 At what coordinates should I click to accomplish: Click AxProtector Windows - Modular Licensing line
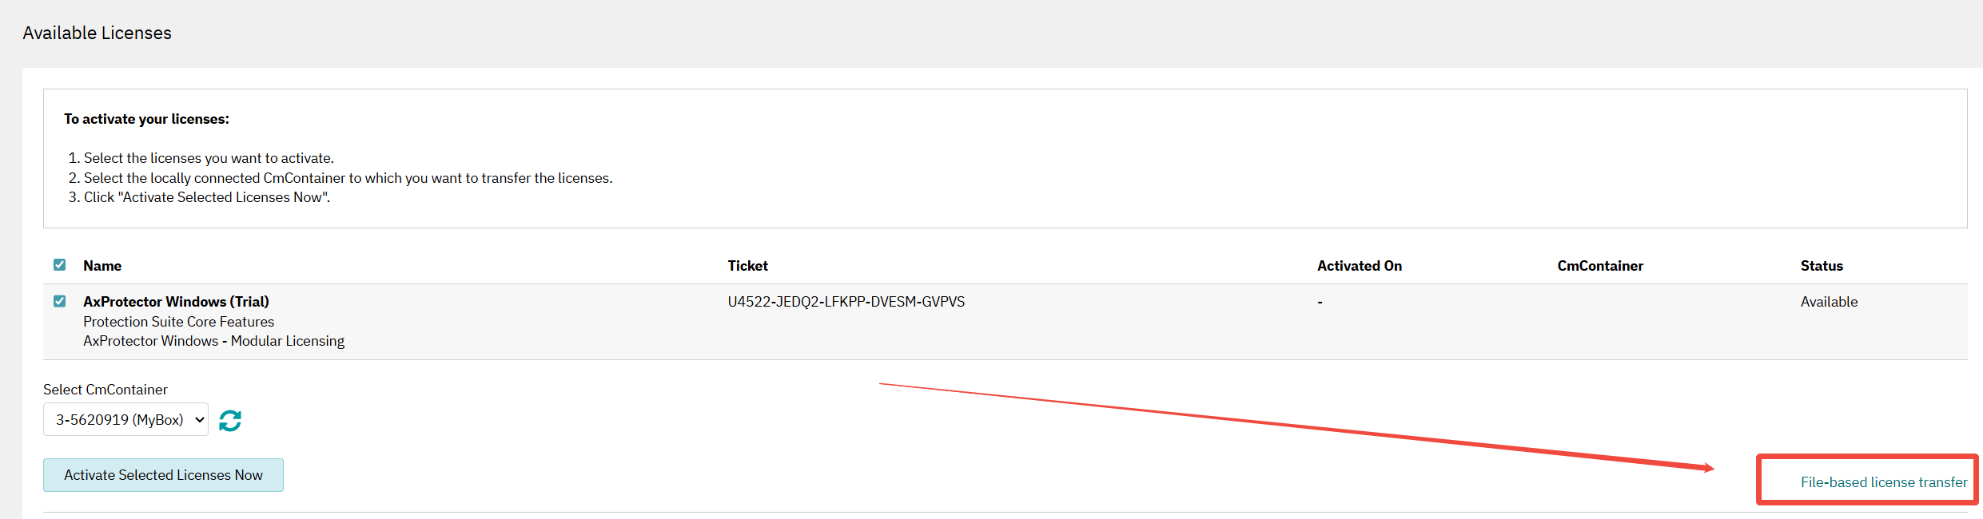point(213,341)
